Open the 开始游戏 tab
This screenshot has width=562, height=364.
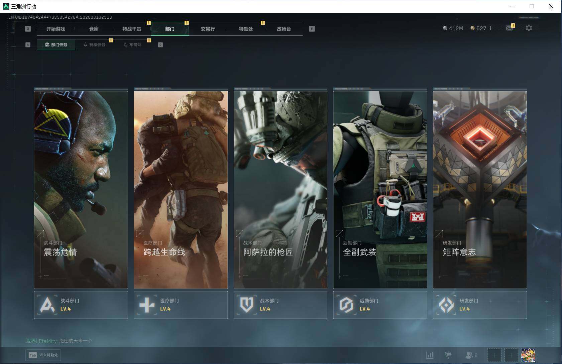pos(56,29)
